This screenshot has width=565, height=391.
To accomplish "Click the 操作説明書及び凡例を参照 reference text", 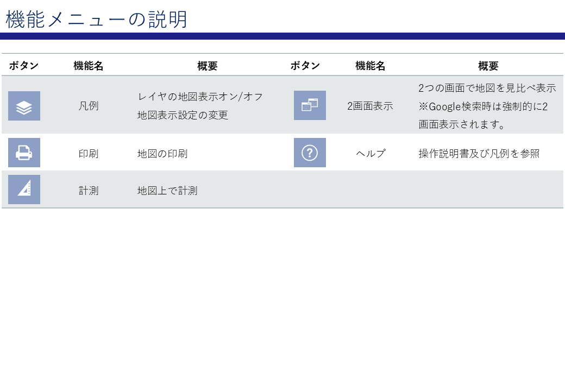I will click(x=478, y=154).
